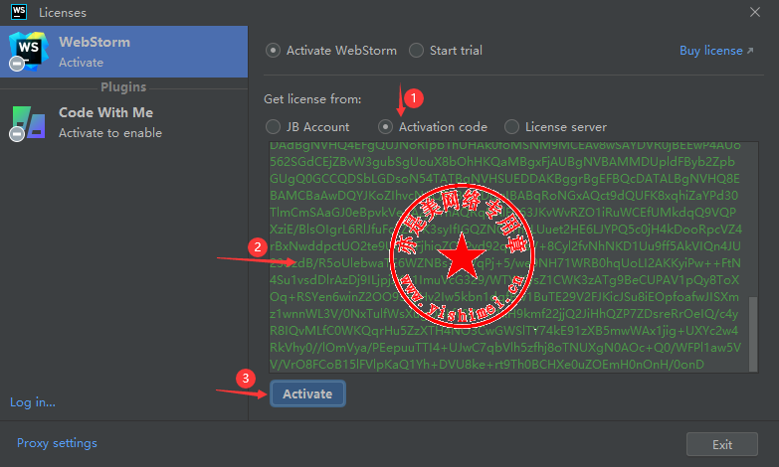Click the Plugins section header
This screenshot has height=467, width=779.
(123, 87)
